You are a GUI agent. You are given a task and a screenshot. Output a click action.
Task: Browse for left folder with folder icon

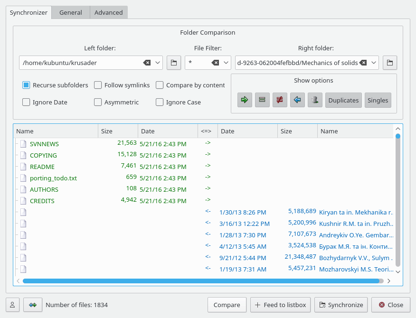[x=174, y=63]
